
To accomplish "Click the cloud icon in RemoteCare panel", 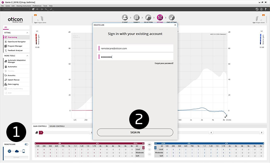I will pyautogui.click(x=17, y=151).
